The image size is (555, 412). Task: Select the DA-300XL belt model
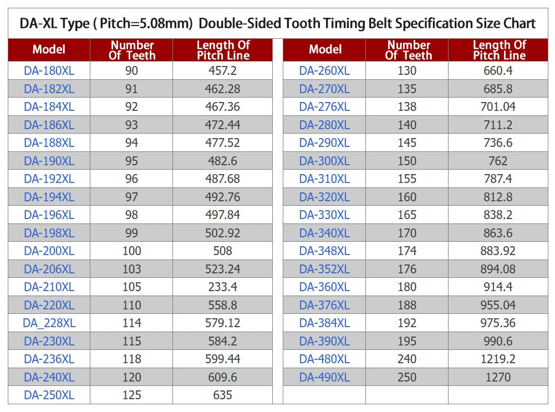click(x=324, y=161)
